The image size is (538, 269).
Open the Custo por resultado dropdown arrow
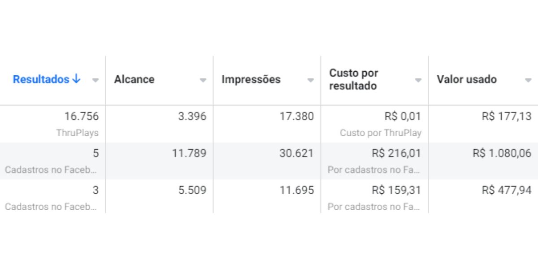[x=418, y=80]
